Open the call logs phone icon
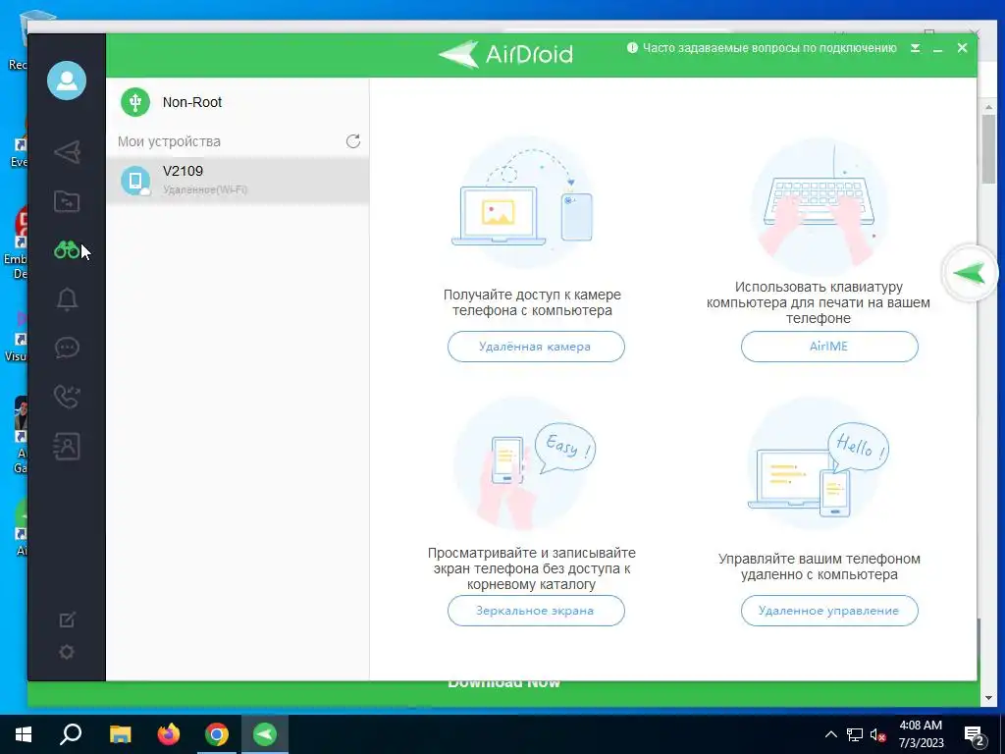This screenshot has width=1005, height=754. (x=67, y=397)
